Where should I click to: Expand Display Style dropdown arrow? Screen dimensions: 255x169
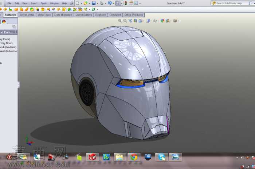pos(151,21)
